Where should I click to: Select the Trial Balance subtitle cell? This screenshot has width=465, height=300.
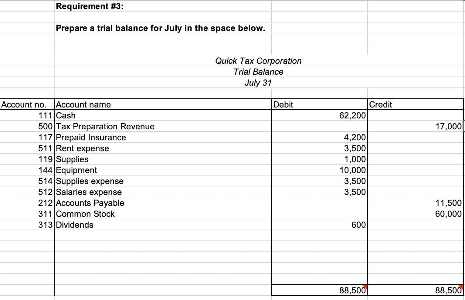point(258,72)
